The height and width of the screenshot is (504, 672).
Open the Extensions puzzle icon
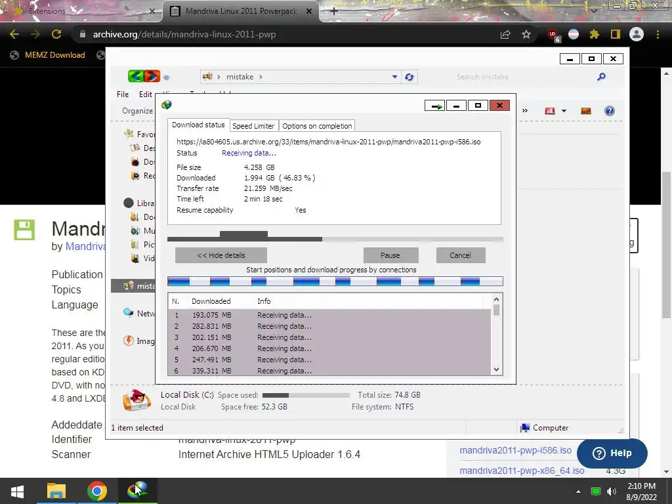[x=595, y=34]
